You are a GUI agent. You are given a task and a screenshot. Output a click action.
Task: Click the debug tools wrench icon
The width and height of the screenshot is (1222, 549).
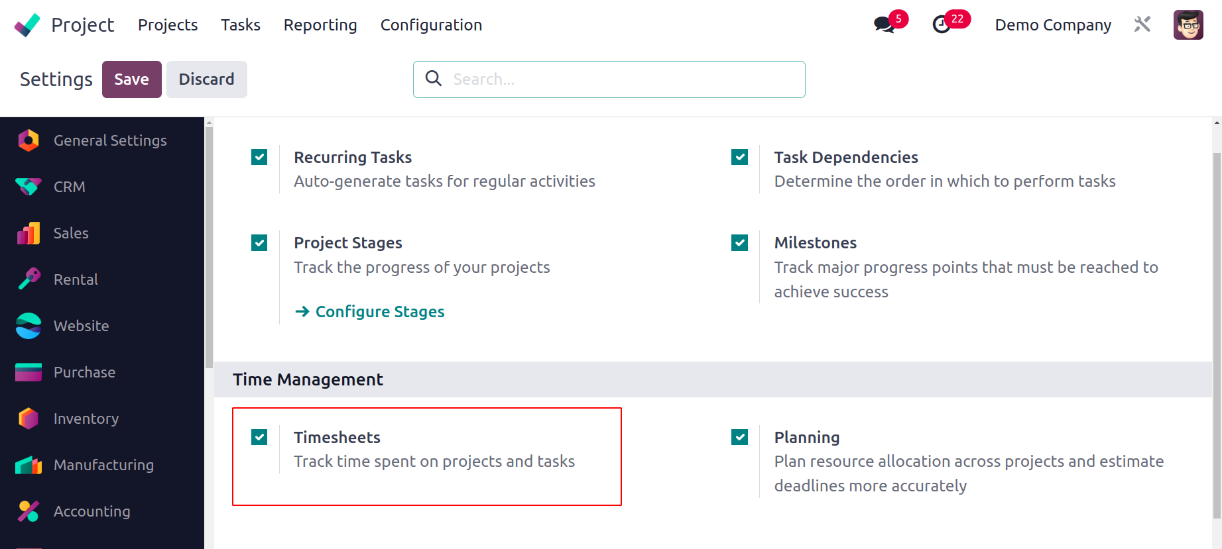click(x=1142, y=25)
